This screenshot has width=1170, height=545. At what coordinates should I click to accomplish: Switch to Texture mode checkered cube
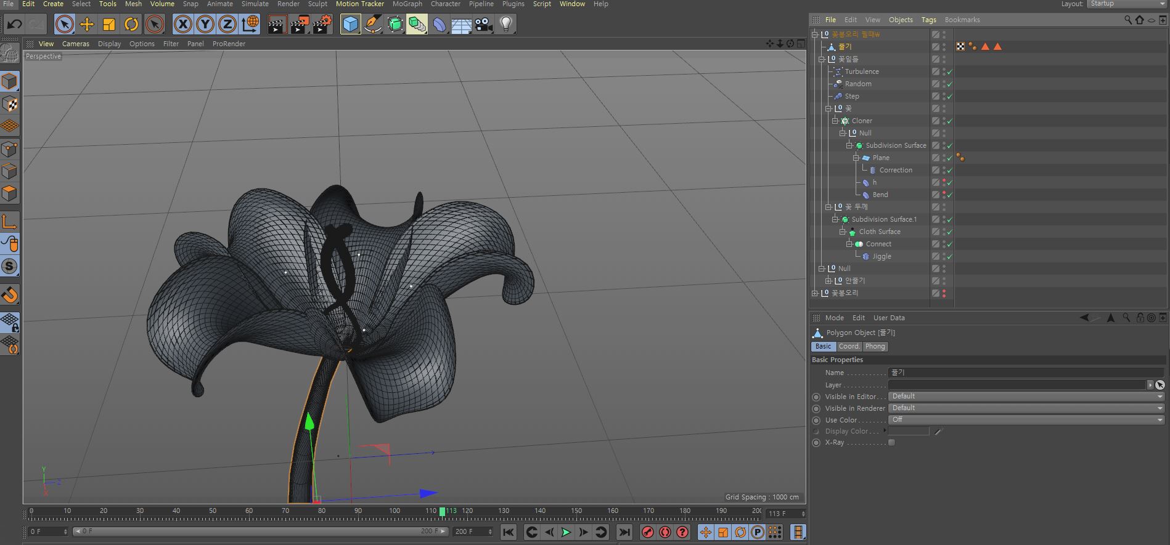[10, 104]
